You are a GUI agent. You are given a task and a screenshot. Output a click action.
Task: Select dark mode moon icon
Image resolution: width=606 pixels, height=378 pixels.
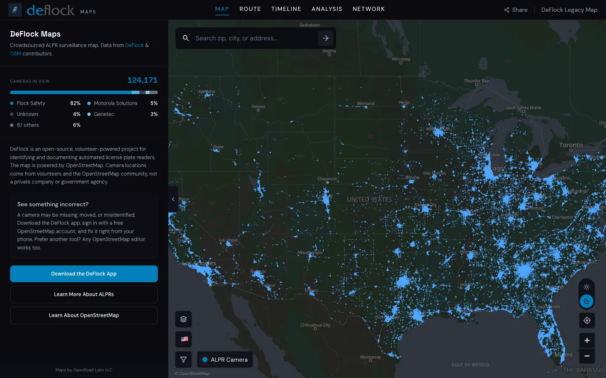(x=587, y=301)
